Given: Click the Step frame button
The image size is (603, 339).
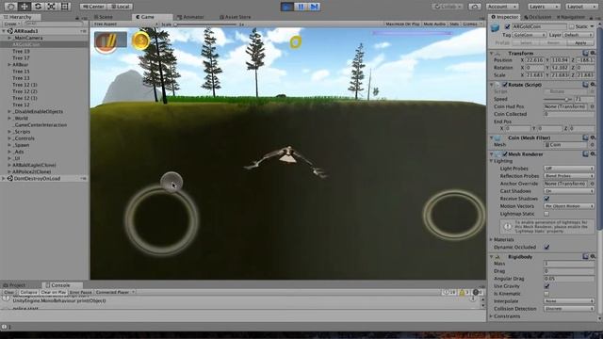Looking at the screenshot, I should pos(314,7).
